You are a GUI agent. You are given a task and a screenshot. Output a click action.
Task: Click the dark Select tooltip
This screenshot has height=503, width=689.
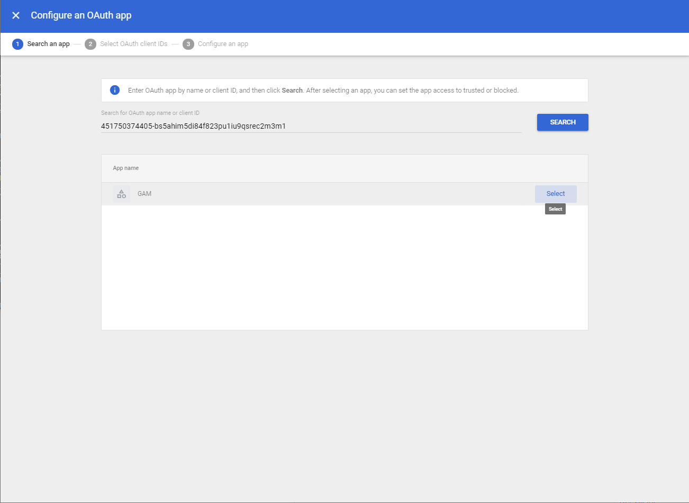point(555,209)
